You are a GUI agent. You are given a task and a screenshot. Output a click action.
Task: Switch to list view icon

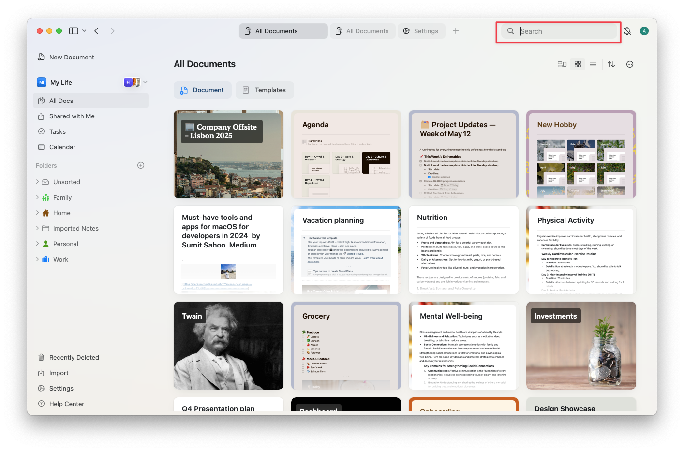tap(593, 64)
